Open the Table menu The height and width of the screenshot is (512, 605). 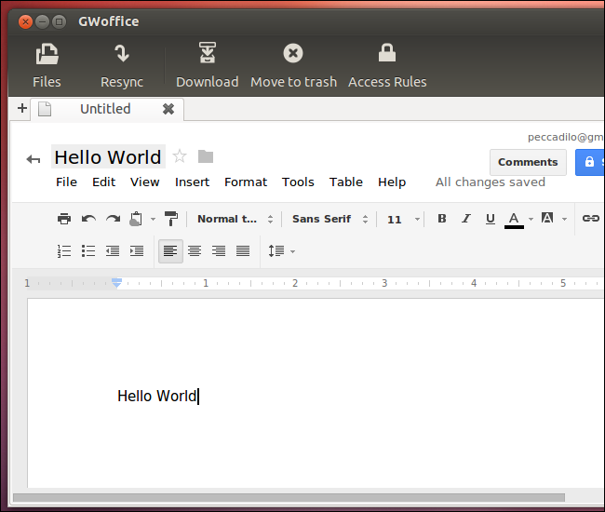click(346, 182)
